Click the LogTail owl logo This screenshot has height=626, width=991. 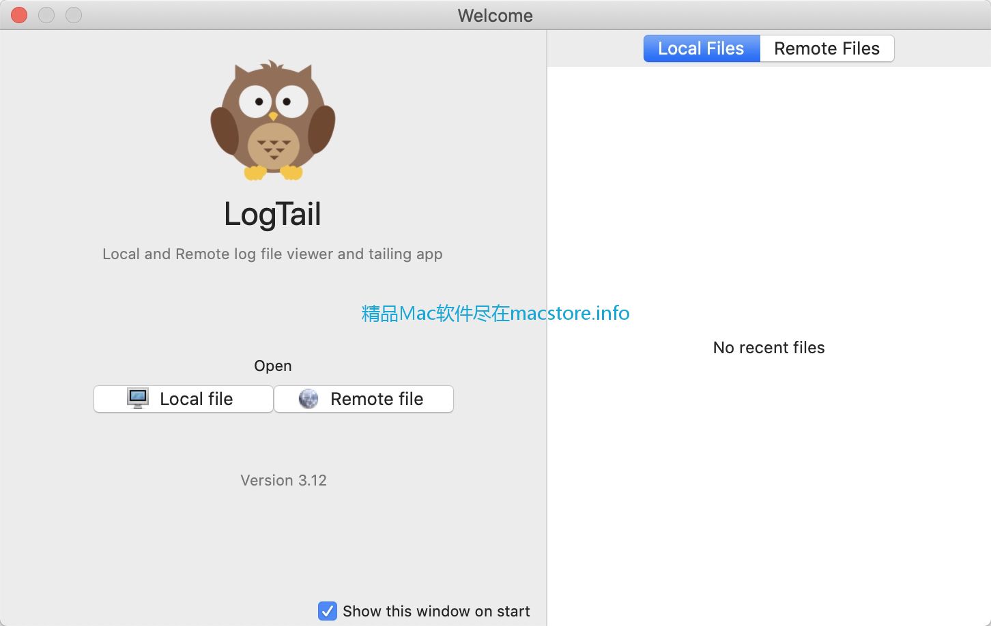pyautogui.click(x=273, y=121)
